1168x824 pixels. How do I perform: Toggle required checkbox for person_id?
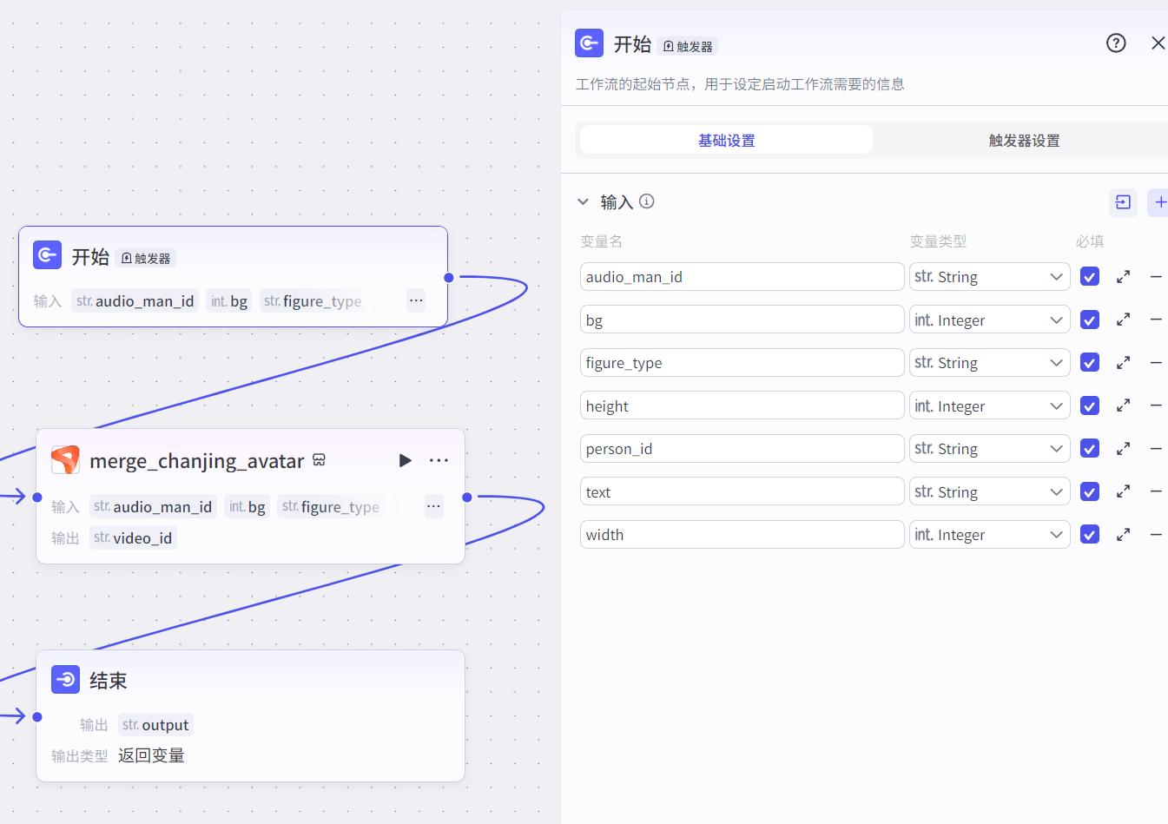tap(1090, 449)
